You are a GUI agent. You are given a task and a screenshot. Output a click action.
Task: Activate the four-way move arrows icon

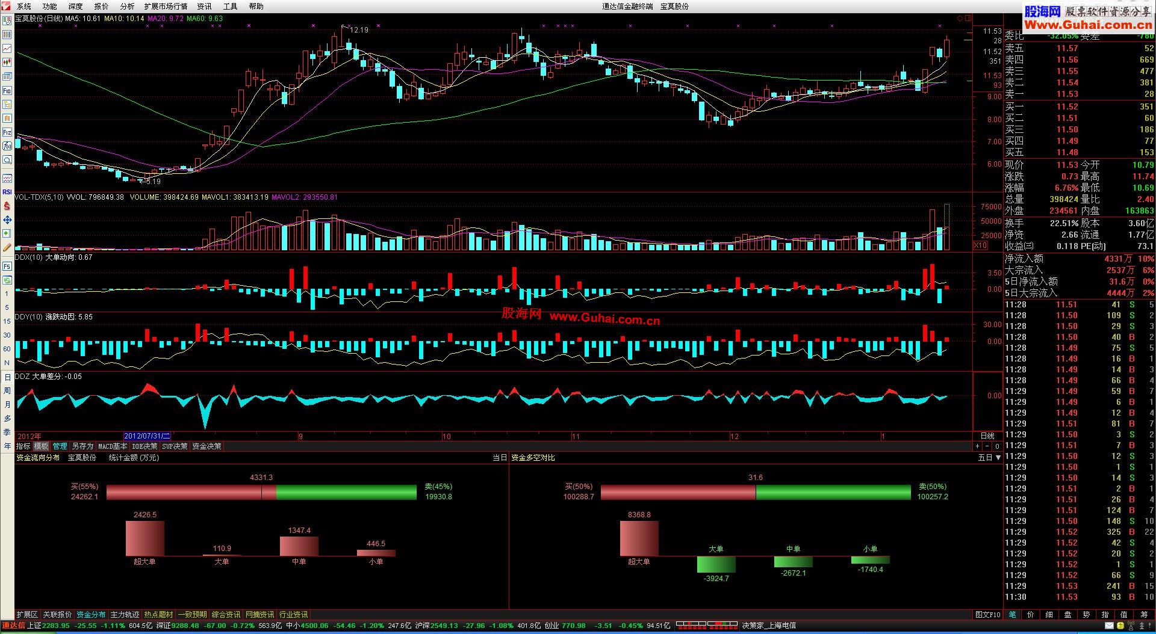[x=7, y=220]
